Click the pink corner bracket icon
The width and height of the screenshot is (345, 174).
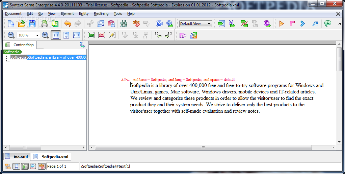tap(292, 24)
